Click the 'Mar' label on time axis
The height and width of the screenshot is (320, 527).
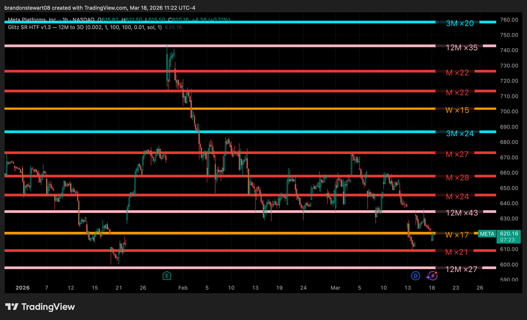[x=336, y=288]
